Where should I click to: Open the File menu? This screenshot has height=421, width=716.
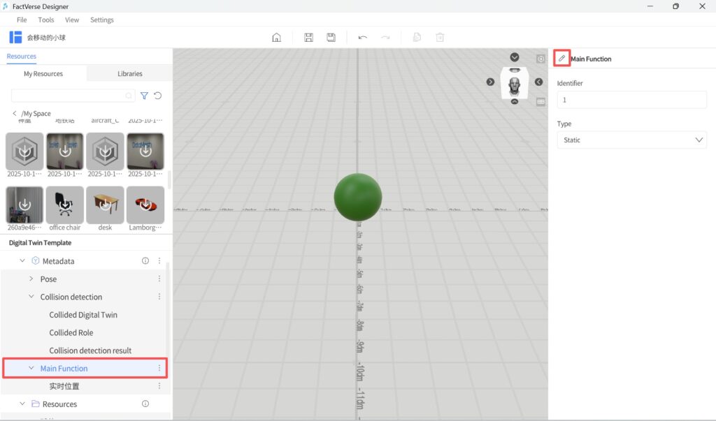(x=22, y=20)
